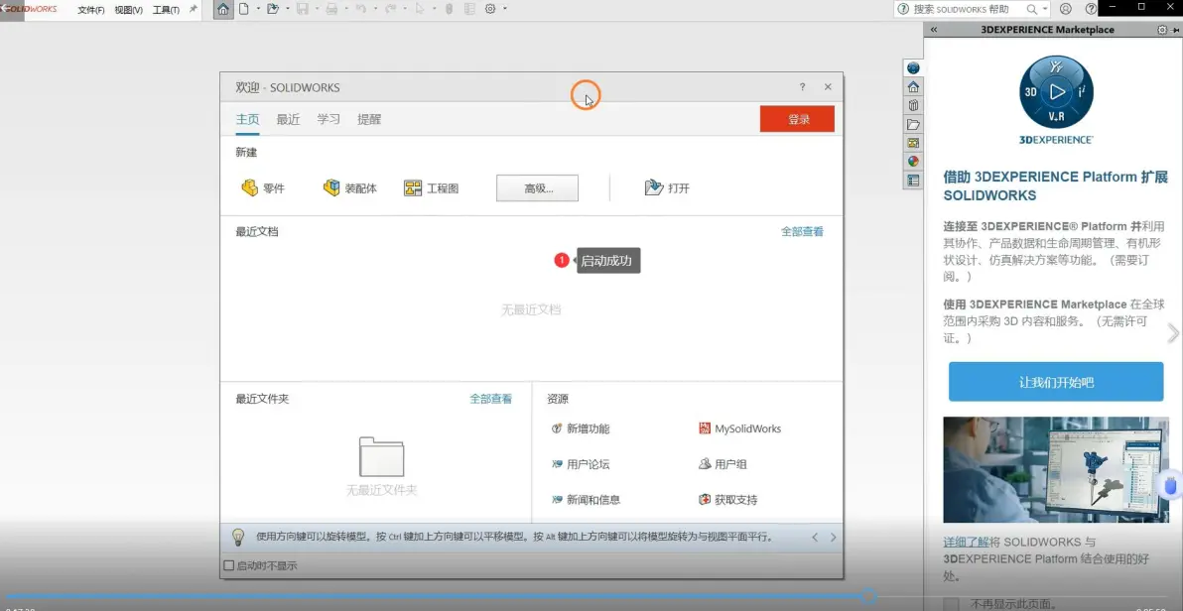Image resolution: width=1183 pixels, height=611 pixels.
Task: Click the Save icon in top toolbar
Action: point(303,9)
